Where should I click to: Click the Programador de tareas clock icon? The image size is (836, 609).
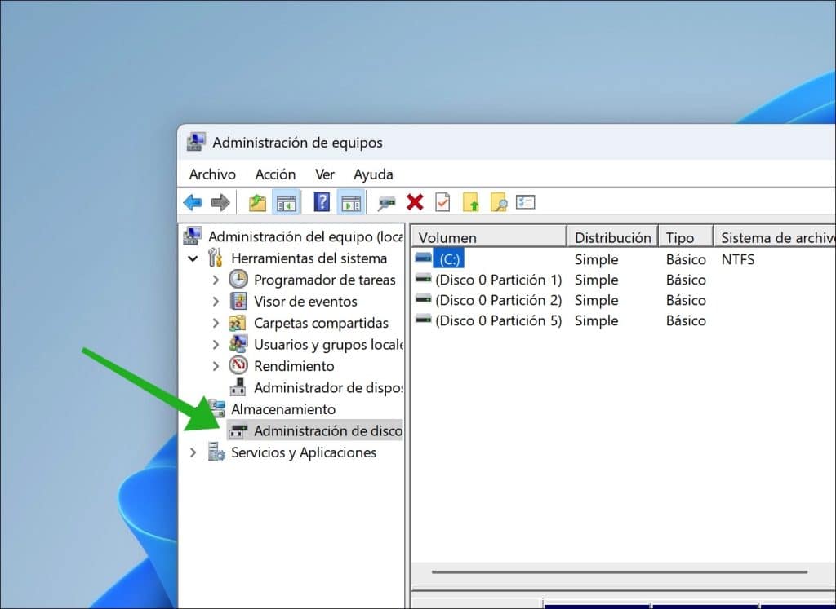tap(238, 279)
